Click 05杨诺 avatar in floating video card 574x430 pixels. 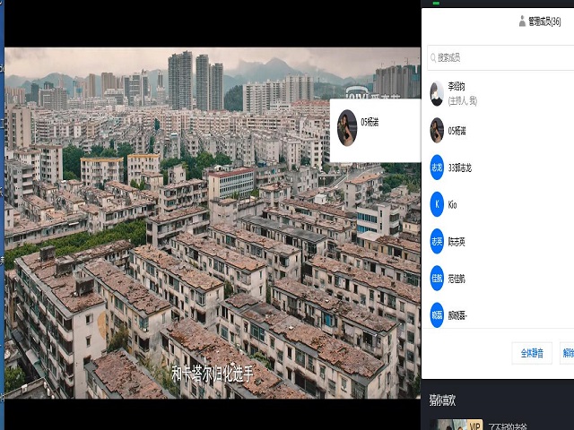[347, 128]
